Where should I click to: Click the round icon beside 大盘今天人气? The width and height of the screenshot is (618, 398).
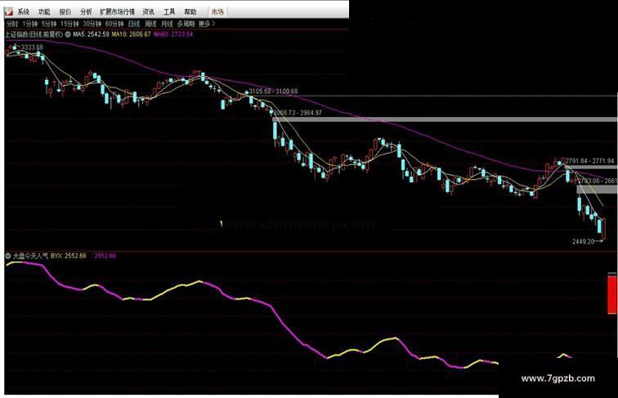tap(8, 256)
